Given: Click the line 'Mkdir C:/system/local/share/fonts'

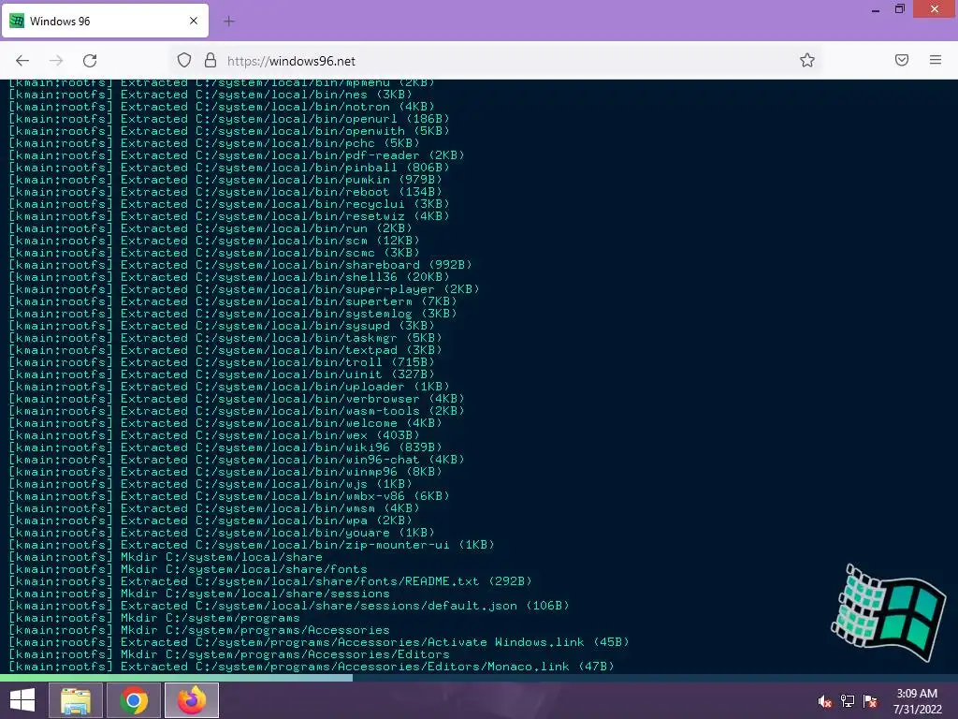Looking at the screenshot, I should click(244, 569).
